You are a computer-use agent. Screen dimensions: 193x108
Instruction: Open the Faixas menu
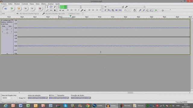coord(32,4)
